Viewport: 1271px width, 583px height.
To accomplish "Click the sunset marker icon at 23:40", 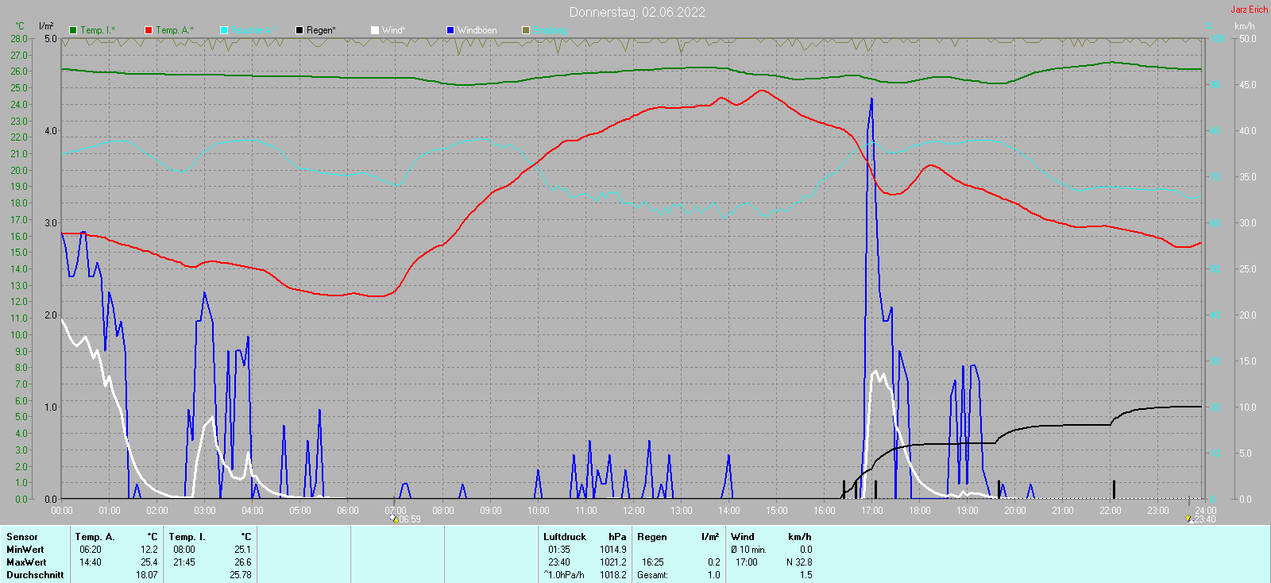I will (x=1188, y=519).
